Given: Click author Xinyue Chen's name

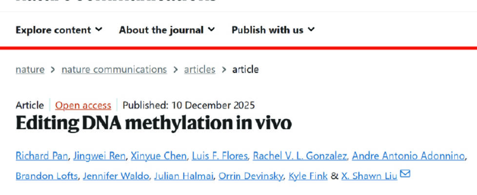Looking at the screenshot, I should coord(159,156).
